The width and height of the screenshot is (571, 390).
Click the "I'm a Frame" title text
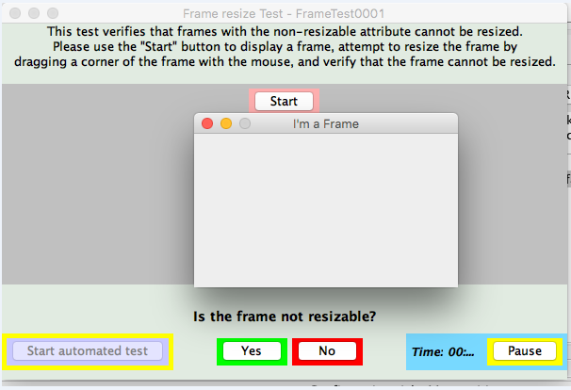[326, 123]
